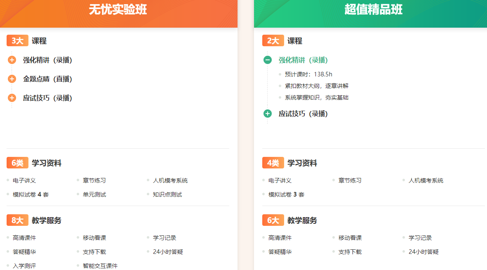Expand 金题点睛 (直播) course details

point(12,79)
